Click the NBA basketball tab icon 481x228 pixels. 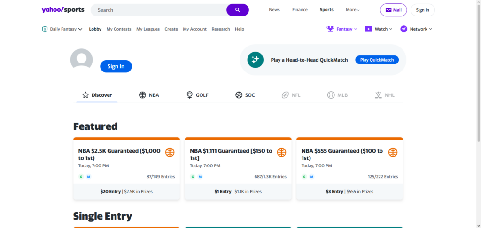(142, 95)
